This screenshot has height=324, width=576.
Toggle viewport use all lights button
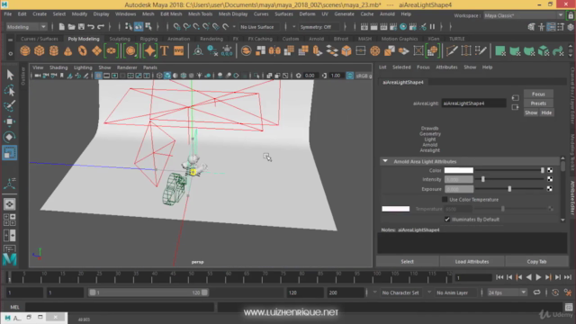[200, 76]
